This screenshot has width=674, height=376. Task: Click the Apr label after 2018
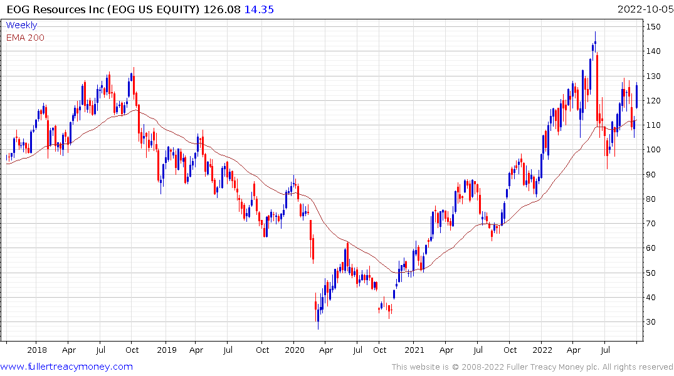click(69, 350)
